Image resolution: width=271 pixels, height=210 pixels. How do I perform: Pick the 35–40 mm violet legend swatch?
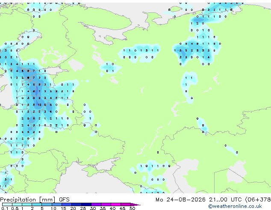pyautogui.click(x=106, y=204)
